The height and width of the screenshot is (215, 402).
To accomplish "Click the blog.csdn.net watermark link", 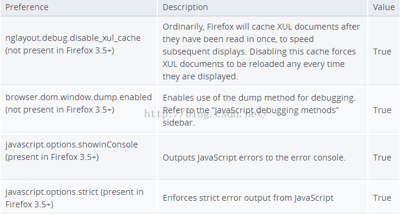I will [205, 114].
